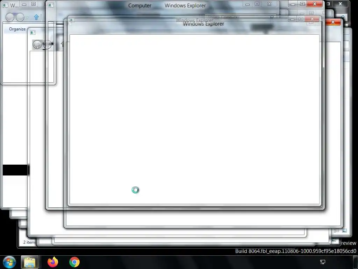Open the Organize menu in the W... window
The image size is (358, 269).
click(17, 29)
